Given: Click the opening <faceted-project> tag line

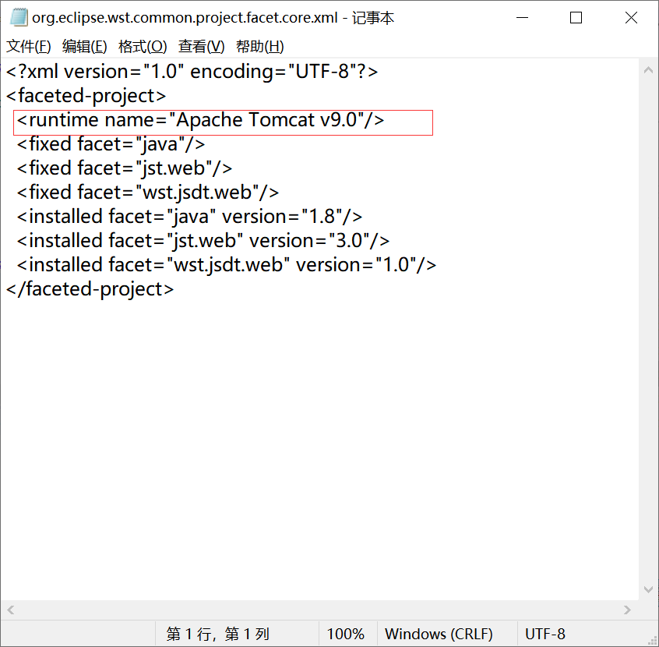Looking at the screenshot, I should [x=86, y=96].
